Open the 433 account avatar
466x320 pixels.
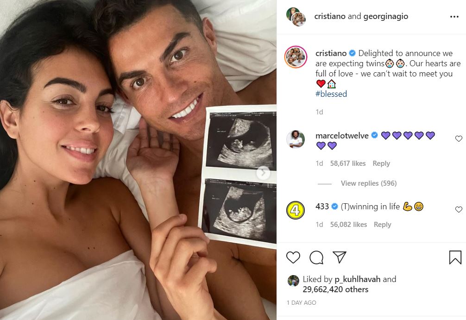tap(296, 210)
